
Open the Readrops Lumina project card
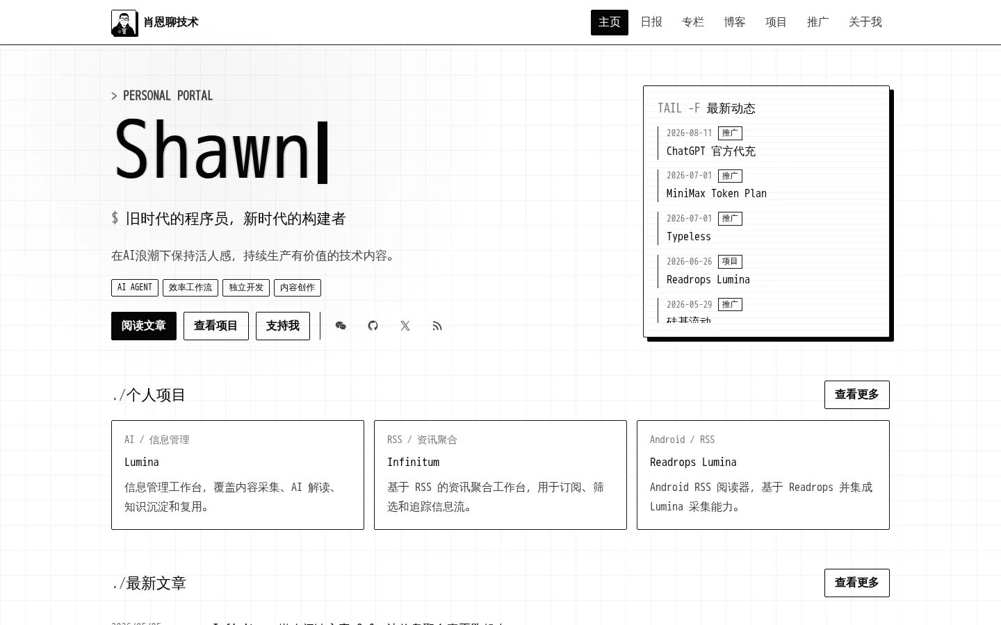tap(763, 475)
